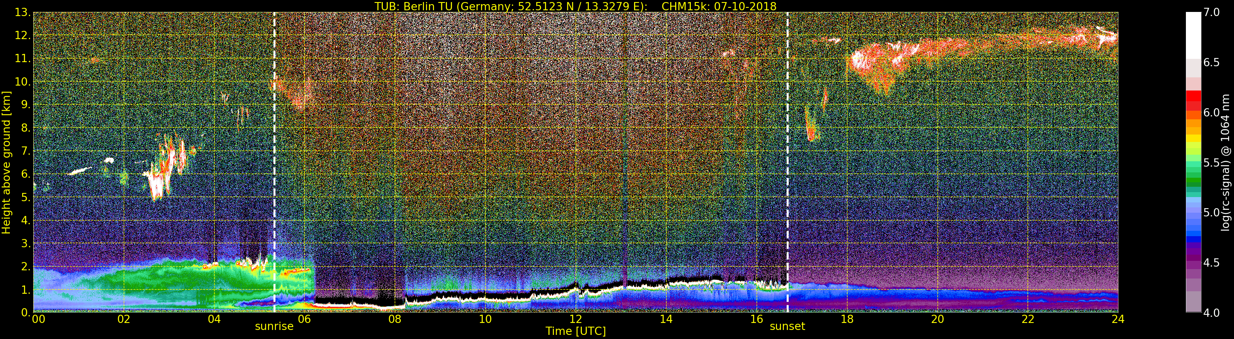Select the "sunrise" label under the time axis
The image size is (1234, 339).
(274, 326)
